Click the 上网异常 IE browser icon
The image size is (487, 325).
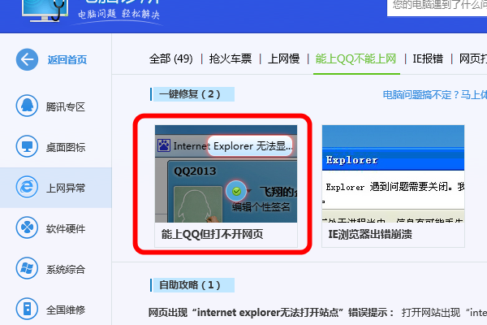click(x=27, y=187)
